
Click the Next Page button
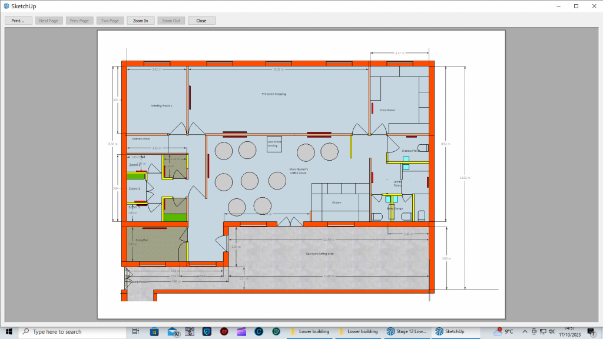pos(49,21)
